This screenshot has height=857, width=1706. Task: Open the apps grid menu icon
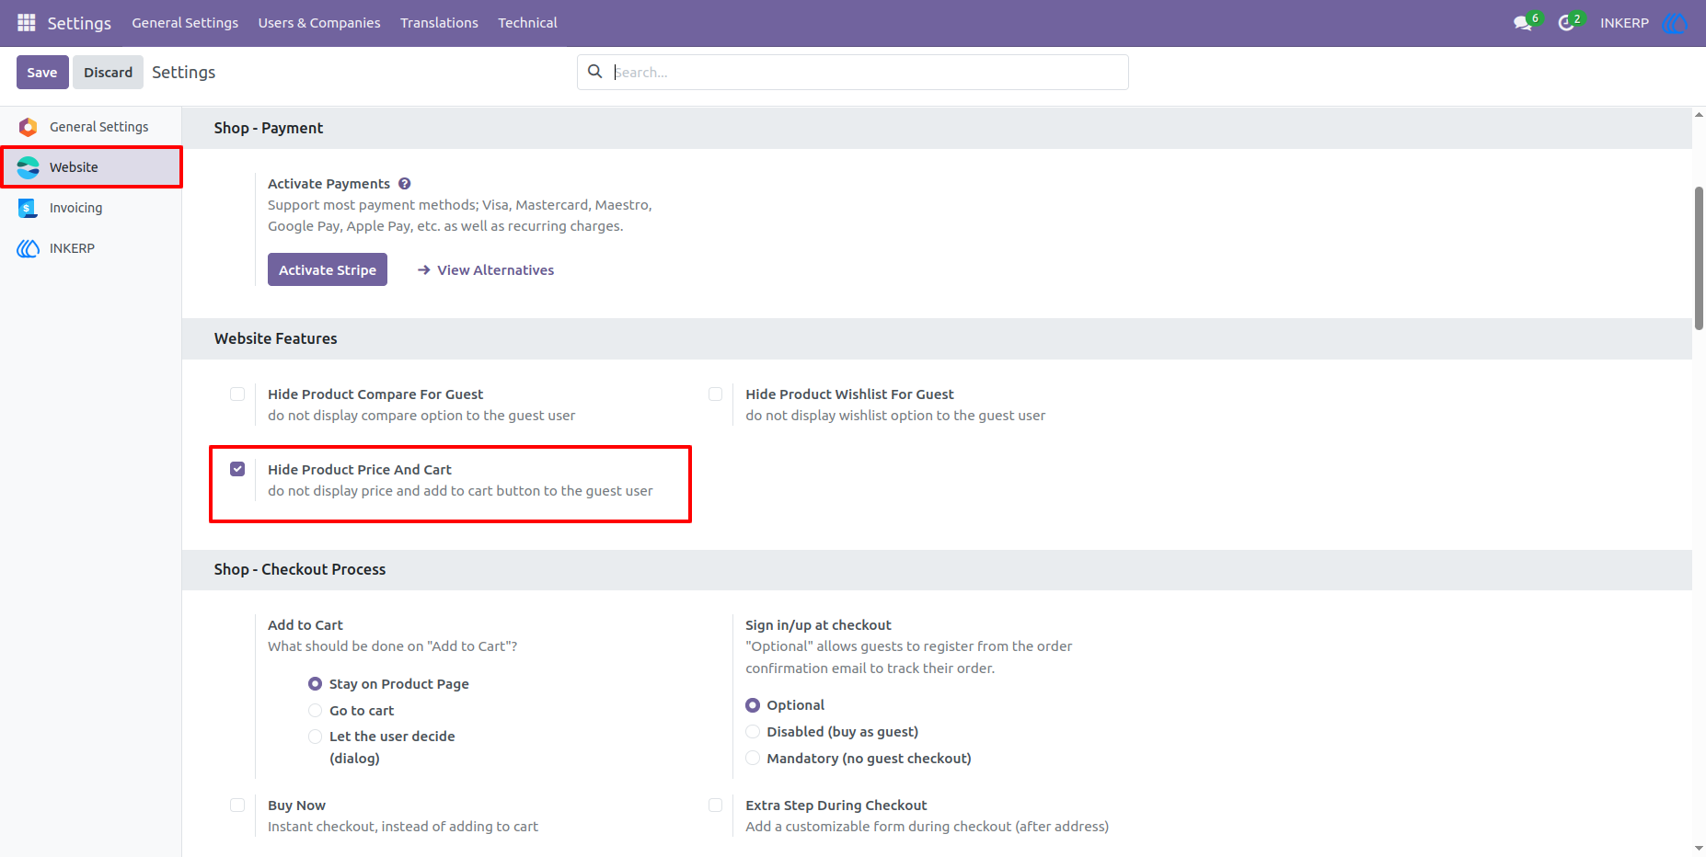27,22
